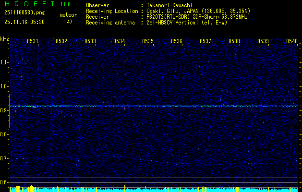
Task: Click the 0536 time marker
Action: [177, 41]
